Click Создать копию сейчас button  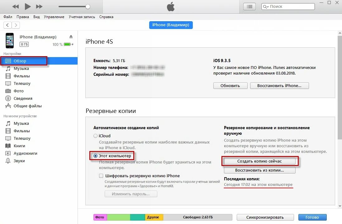tap(259, 161)
